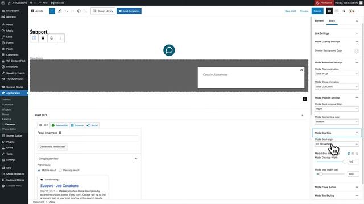The image size is (364, 204).
Task: Open the editor Options three-dot menu
Action: point(358,11)
